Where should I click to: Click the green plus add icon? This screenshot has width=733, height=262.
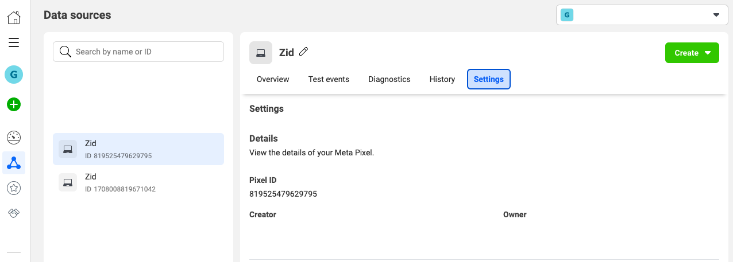point(14,104)
